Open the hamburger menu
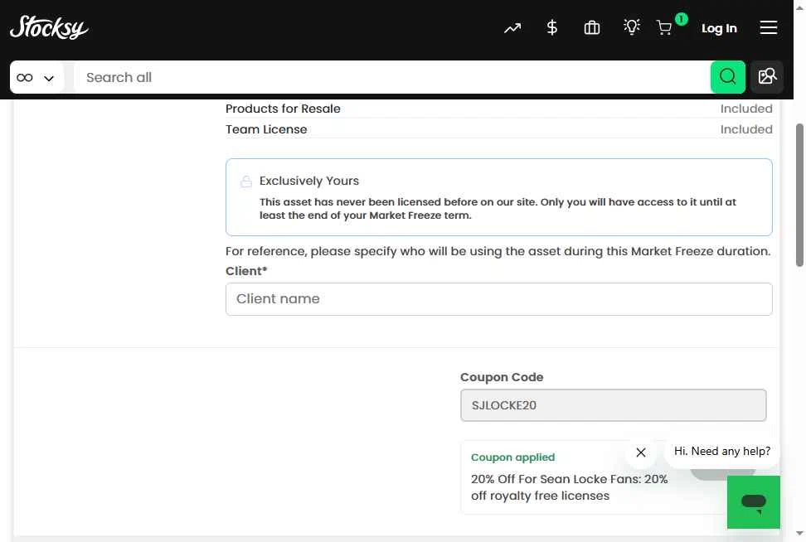The width and height of the screenshot is (806, 542). tap(769, 27)
